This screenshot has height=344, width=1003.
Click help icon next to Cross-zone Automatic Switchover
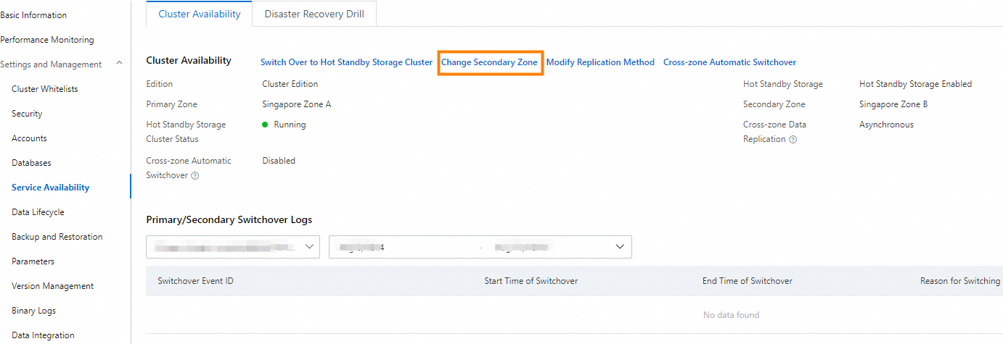[x=195, y=176]
